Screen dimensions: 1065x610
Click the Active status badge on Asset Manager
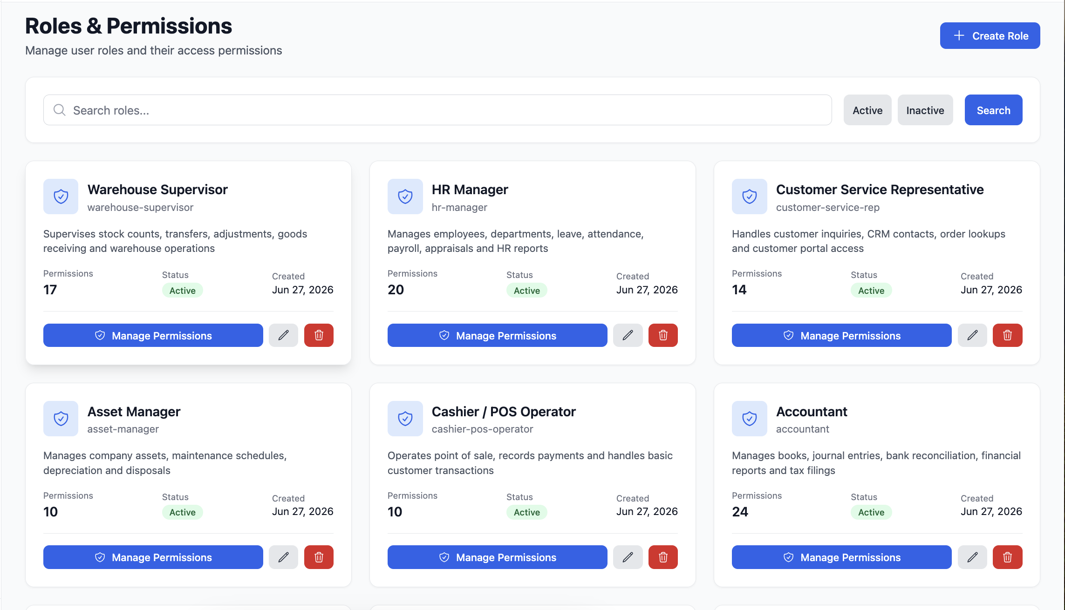182,512
